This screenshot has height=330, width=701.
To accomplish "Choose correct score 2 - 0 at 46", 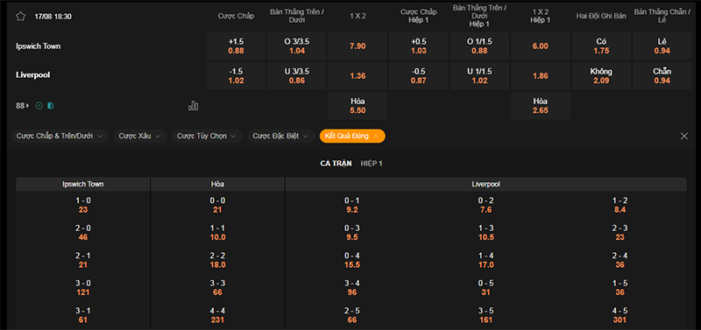I will tap(83, 233).
